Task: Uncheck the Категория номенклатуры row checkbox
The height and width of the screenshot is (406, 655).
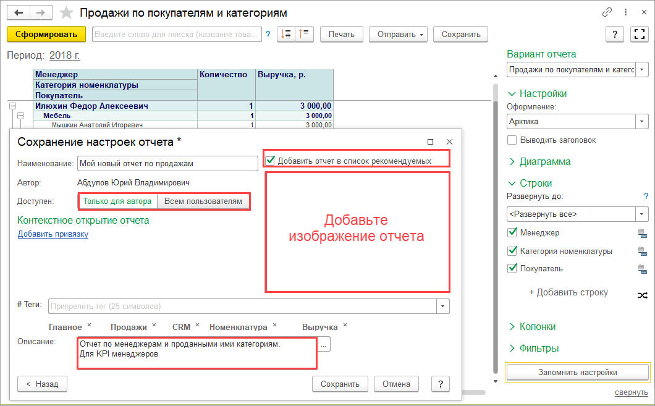Action: click(512, 251)
